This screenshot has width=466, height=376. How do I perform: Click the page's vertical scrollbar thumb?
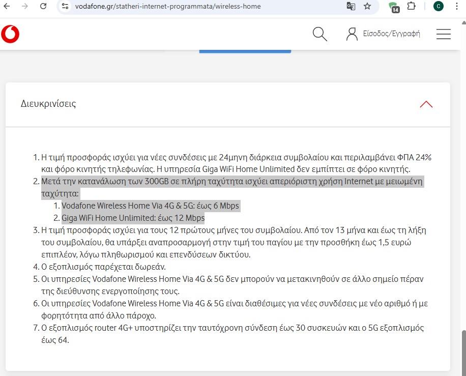[x=463, y=351]
